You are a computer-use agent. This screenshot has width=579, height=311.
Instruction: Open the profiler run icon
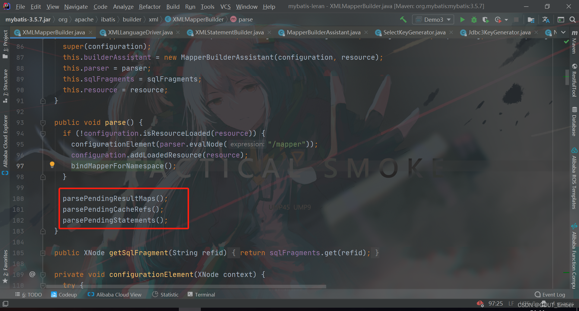[x=498, y=20]
